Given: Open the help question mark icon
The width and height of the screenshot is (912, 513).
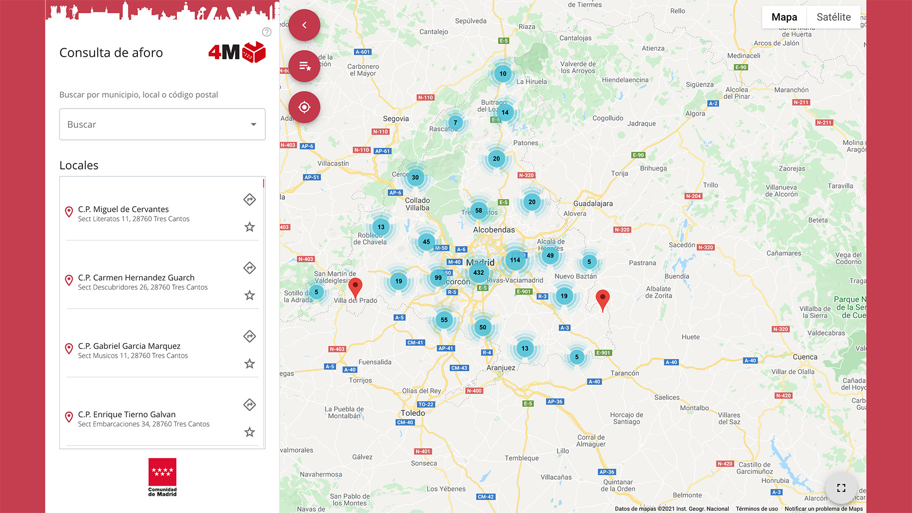Looking at the screenshot, I should (267, 32).
